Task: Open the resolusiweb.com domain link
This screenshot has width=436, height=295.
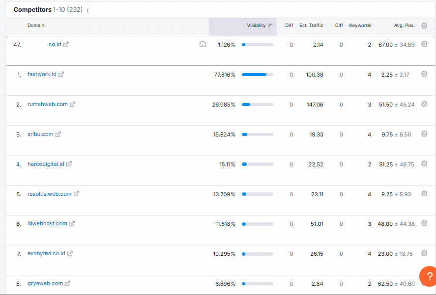Action: coord(50,194)
